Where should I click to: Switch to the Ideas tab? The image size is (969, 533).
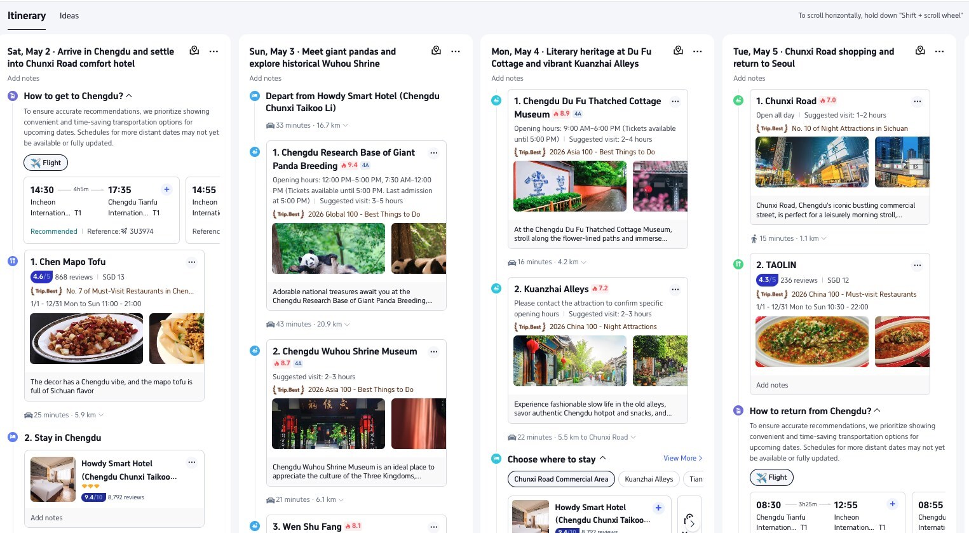pos(69,16)
